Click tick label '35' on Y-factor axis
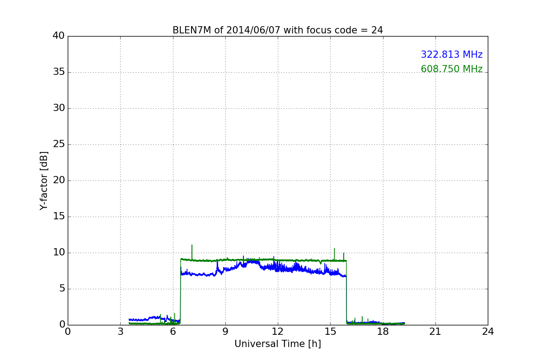This screenshot has height=361, width=542. click(x=59, y=72)
